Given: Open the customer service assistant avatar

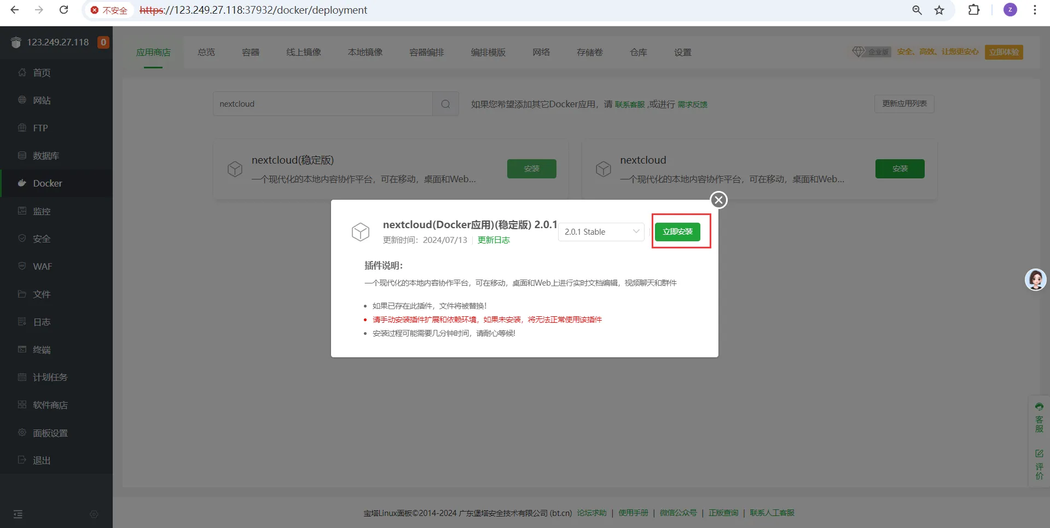Looking at the screenshot, I should point(1035,280).
